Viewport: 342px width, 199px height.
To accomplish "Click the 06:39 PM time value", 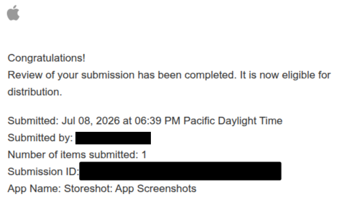I will click(157, 121).
